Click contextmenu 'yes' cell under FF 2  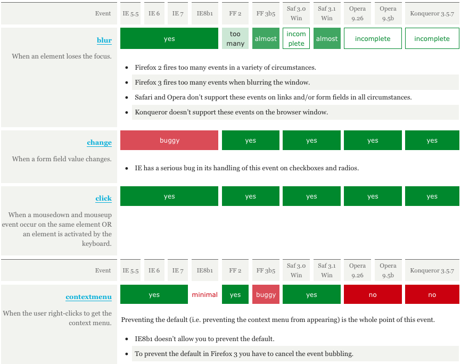tap(235, 294)
